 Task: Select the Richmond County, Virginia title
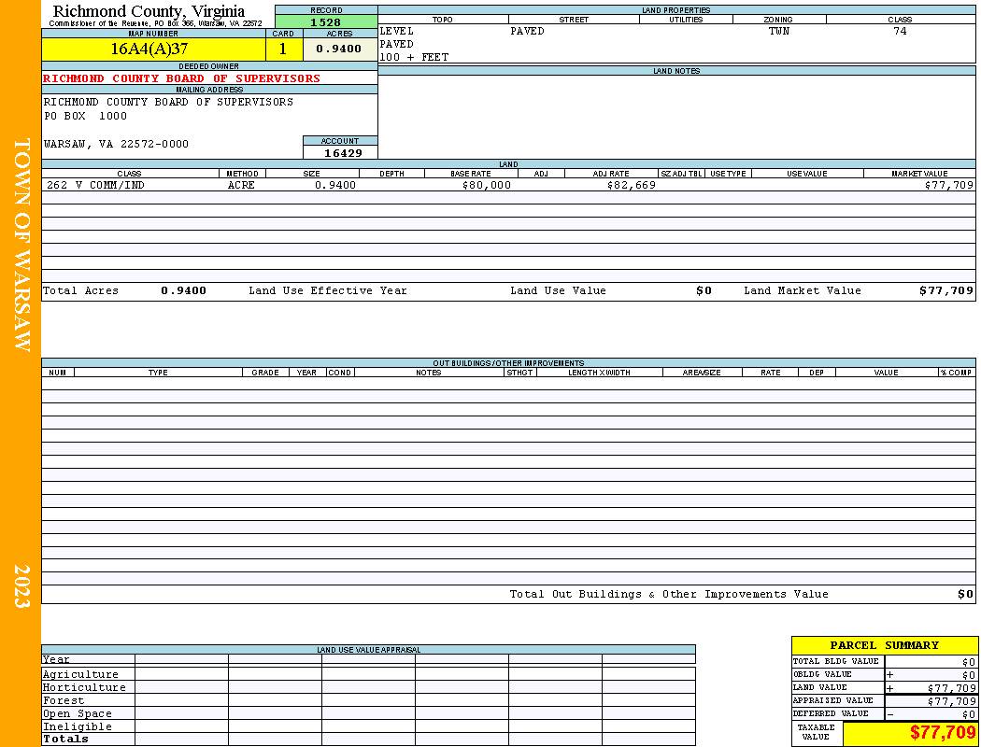pyautogui.click(x=149, y=11)
